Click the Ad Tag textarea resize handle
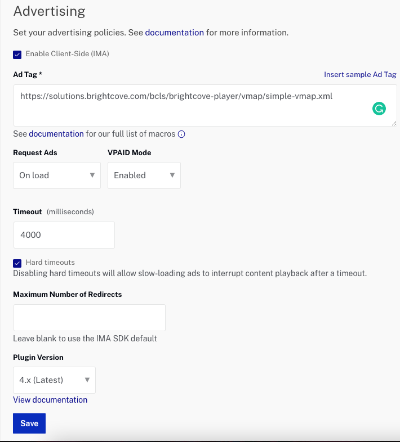The image size is (400, 442). (393, 123)
